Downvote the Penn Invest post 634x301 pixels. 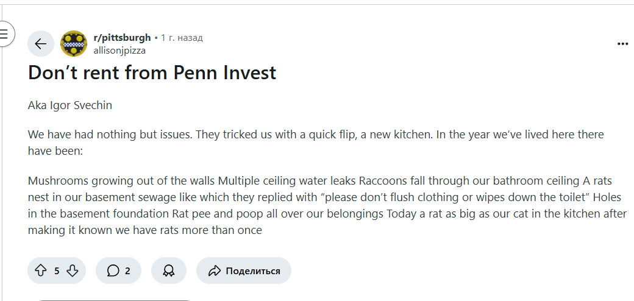point(72,271)
